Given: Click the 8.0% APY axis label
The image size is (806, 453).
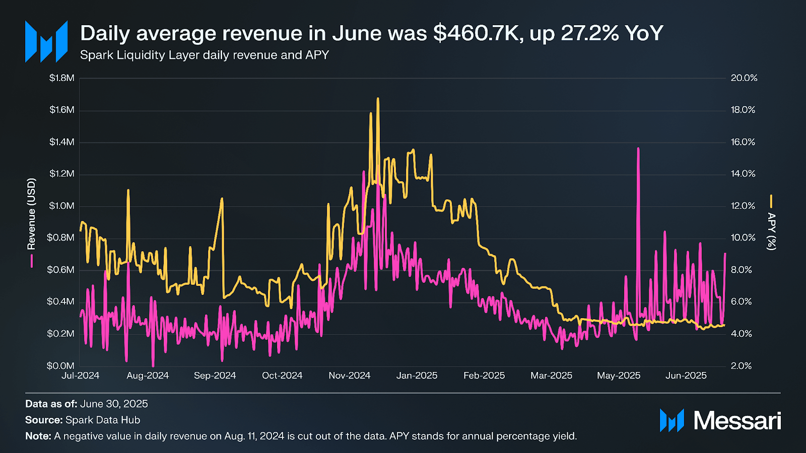Looking at the screenshot, I should coord(742,270).
